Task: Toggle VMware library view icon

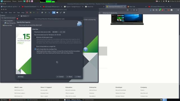Action: coord(54,13)
